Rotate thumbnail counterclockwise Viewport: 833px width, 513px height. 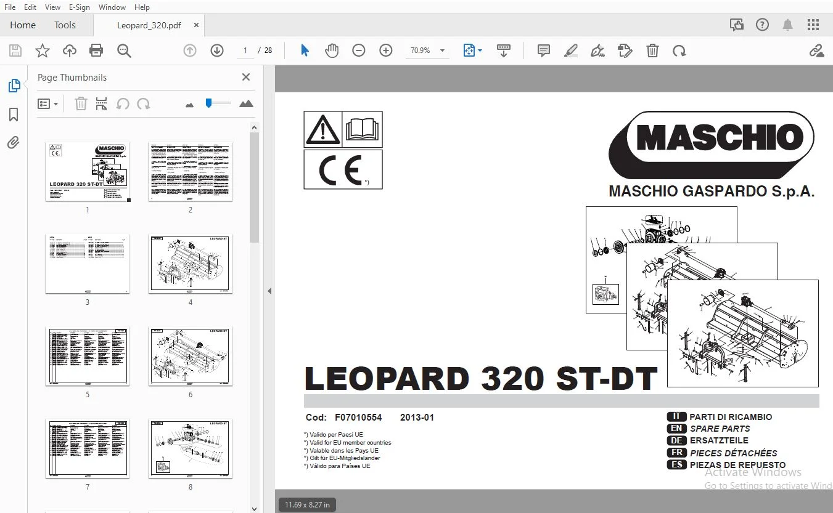click(123, 104)
